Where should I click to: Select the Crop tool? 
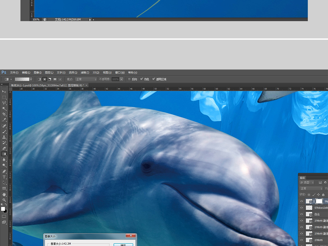coord(4,114)
